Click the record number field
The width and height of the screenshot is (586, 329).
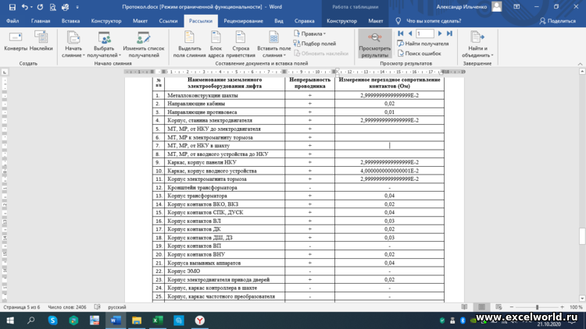click(x=425, y=34)
